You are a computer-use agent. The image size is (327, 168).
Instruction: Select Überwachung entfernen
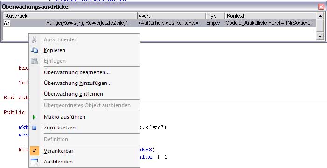73,94
